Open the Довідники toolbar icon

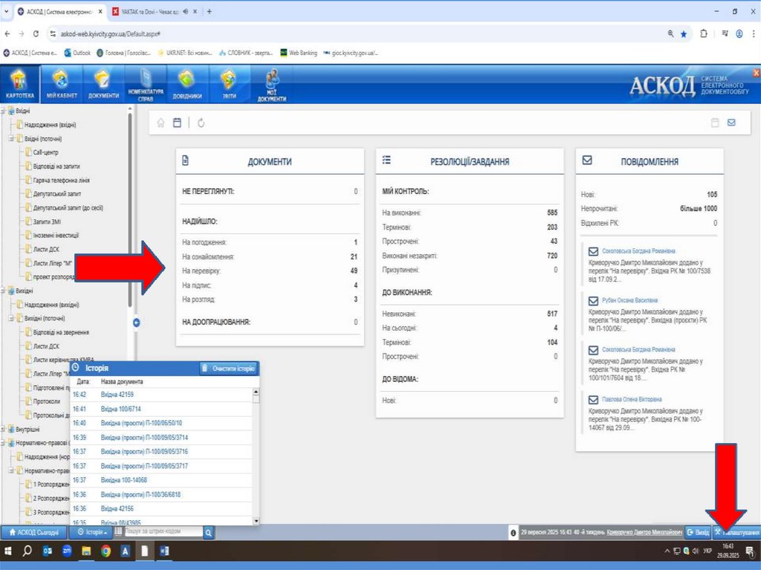coord(187,84)
